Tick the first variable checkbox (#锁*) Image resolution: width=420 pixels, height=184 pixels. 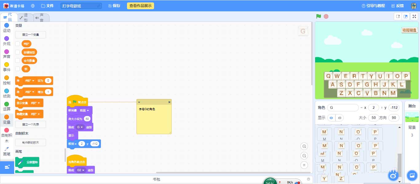point(18,44)
